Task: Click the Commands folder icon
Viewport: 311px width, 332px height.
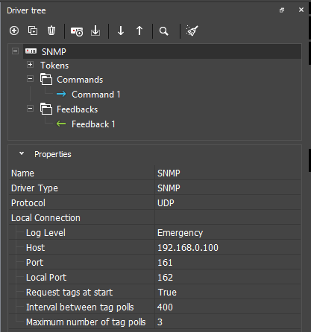Action: pos(46,80)
